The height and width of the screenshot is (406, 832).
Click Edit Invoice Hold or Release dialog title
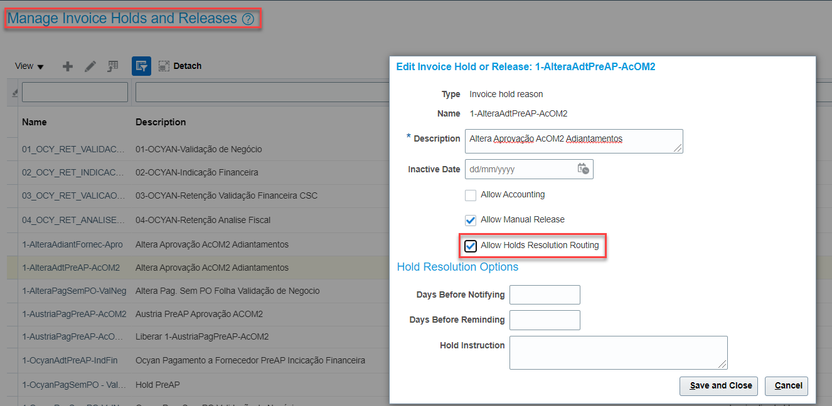(526, 66)
